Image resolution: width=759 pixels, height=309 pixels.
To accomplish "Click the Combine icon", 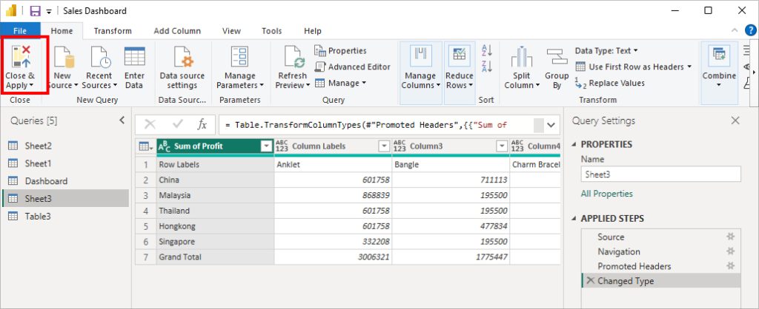I will pyautogui.click(x=719, y=56).
